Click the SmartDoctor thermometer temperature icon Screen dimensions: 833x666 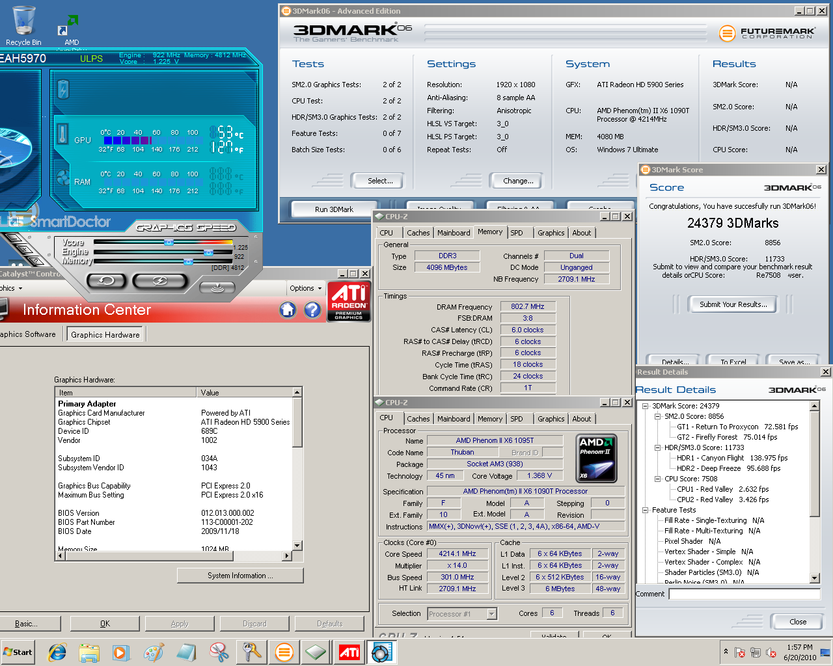pos(62,134)
